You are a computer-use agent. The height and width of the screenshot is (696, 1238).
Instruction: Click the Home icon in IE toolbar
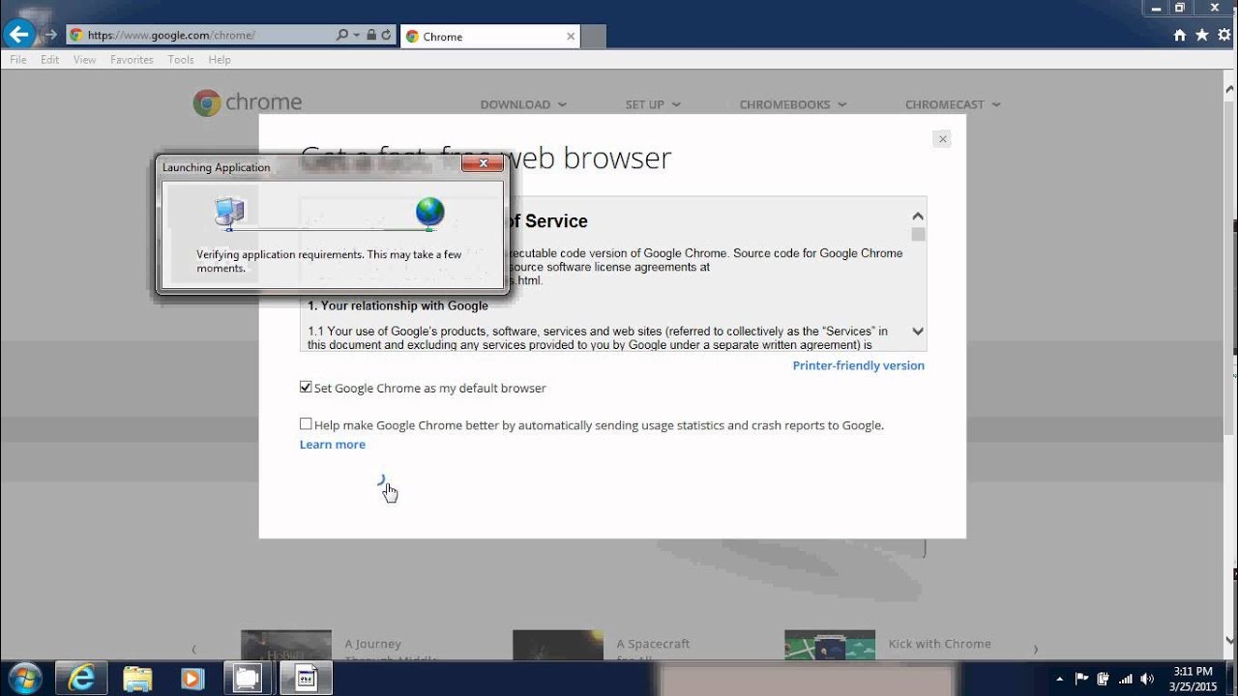coord(1179,35)
